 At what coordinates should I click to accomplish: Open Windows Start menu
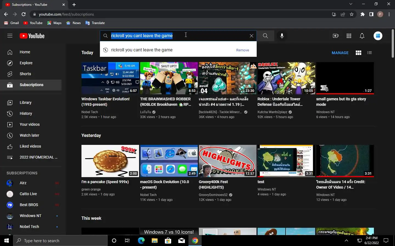point(7,241)
